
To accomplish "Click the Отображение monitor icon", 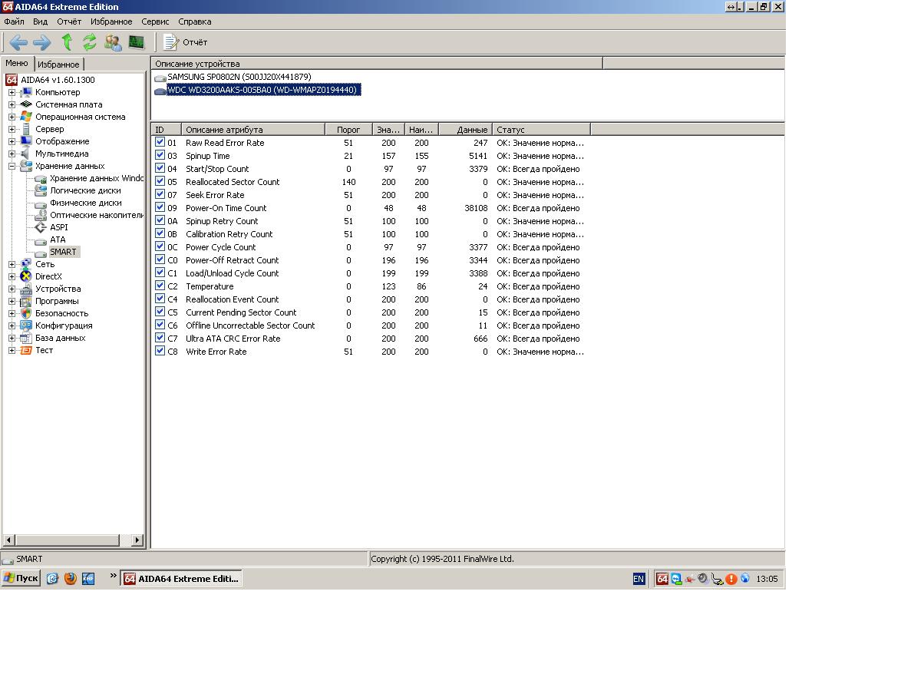I will [26, 141].
